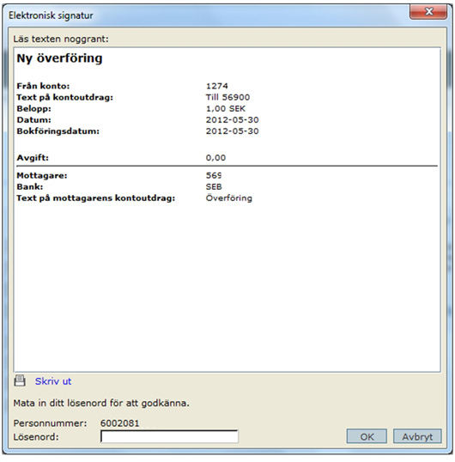Click the Mottagare account number
The width and height of the screenshot is (455, 462).
214,175
